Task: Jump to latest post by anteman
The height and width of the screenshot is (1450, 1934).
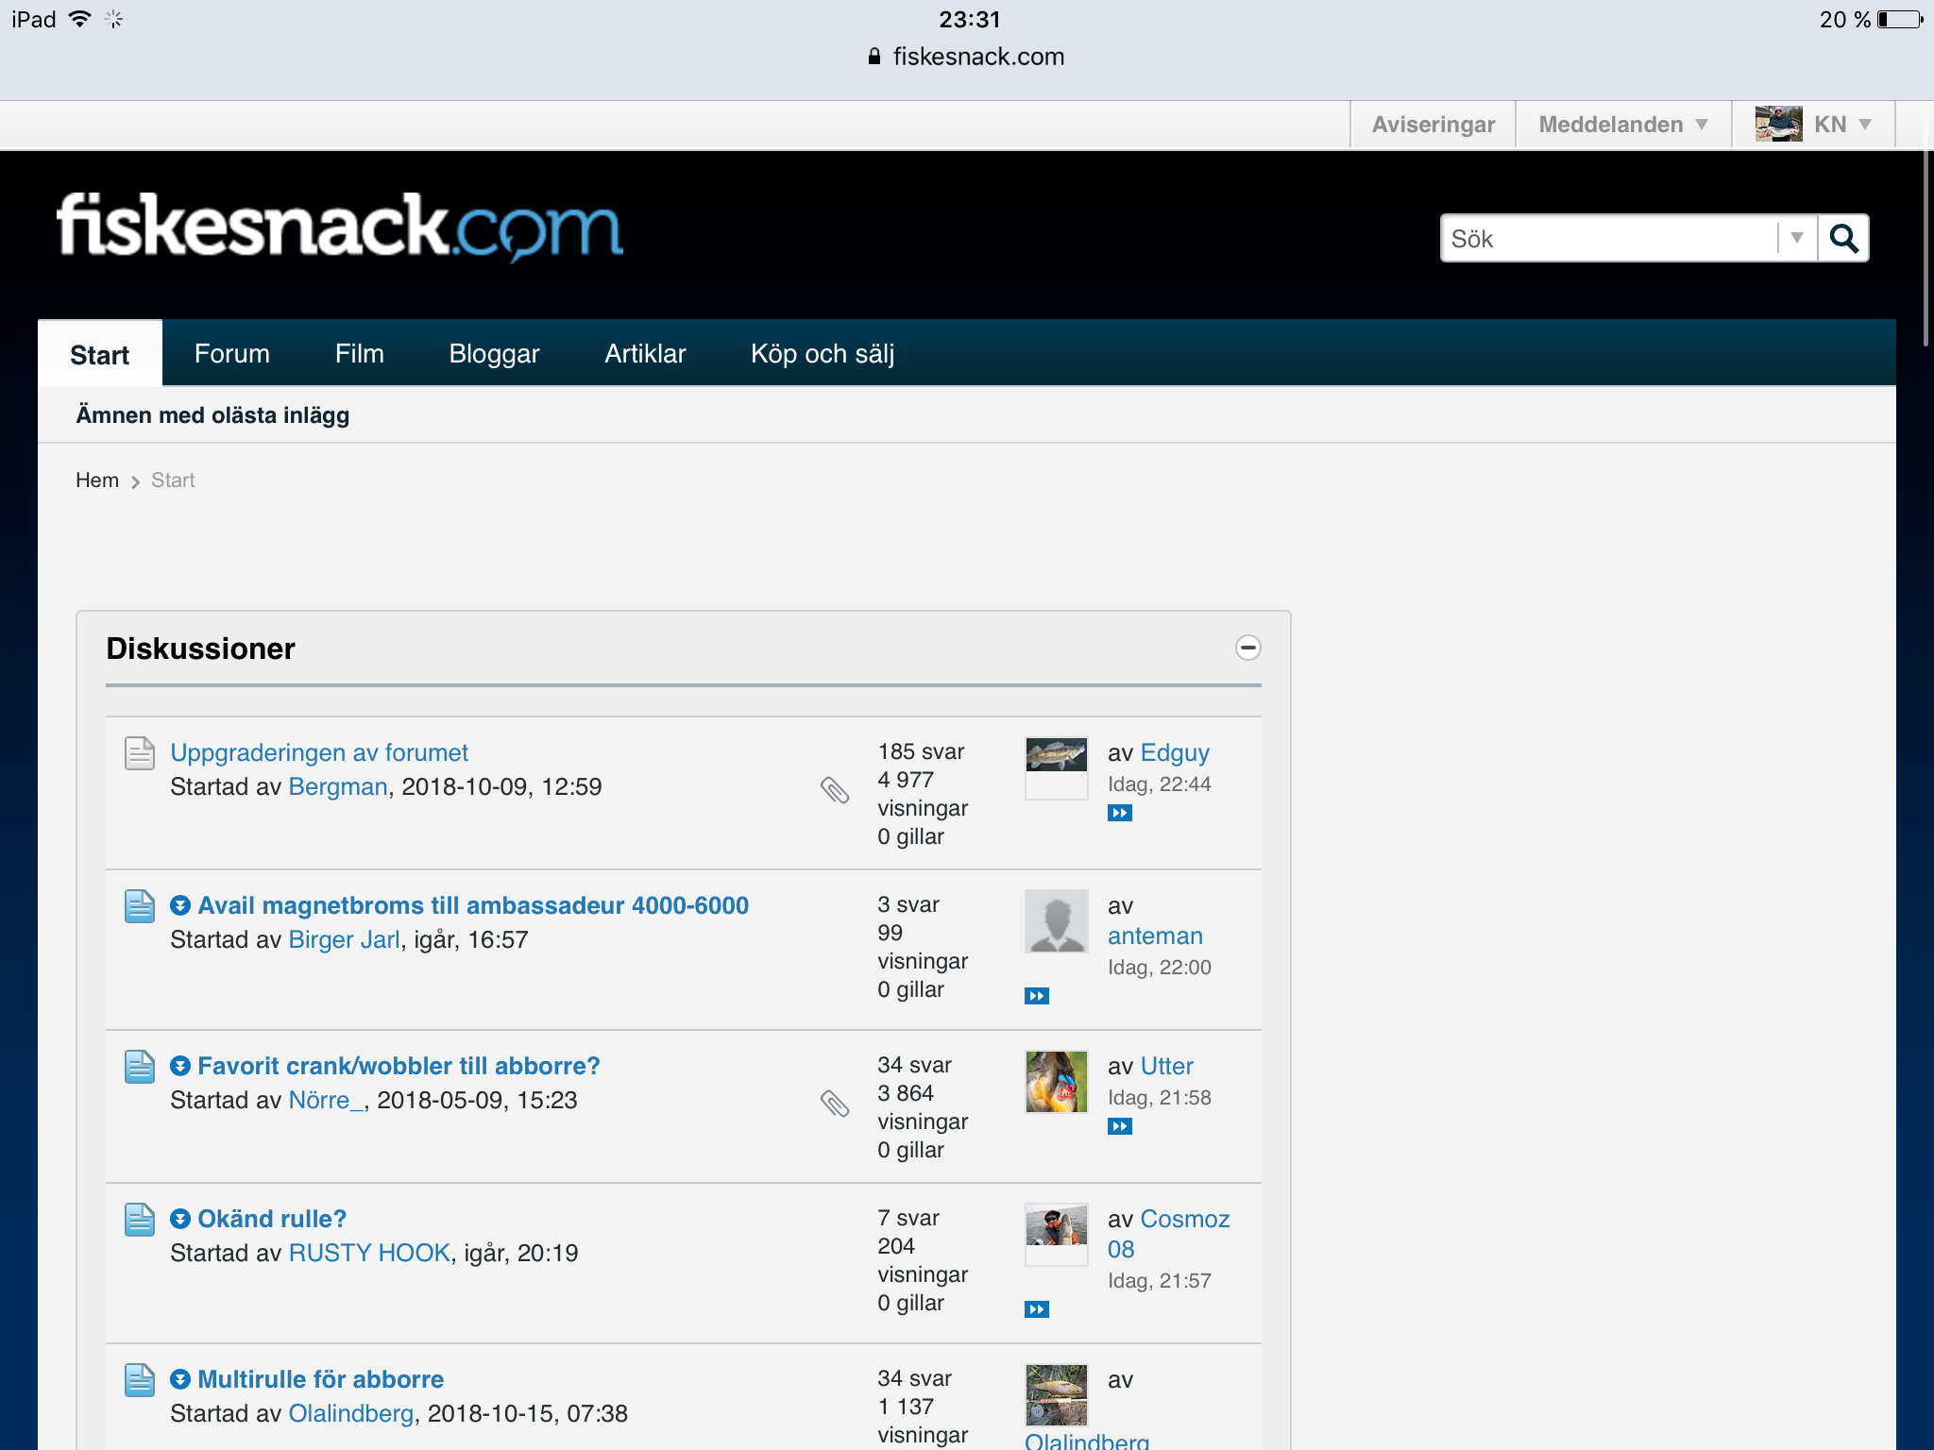Action: [1037, 996]
